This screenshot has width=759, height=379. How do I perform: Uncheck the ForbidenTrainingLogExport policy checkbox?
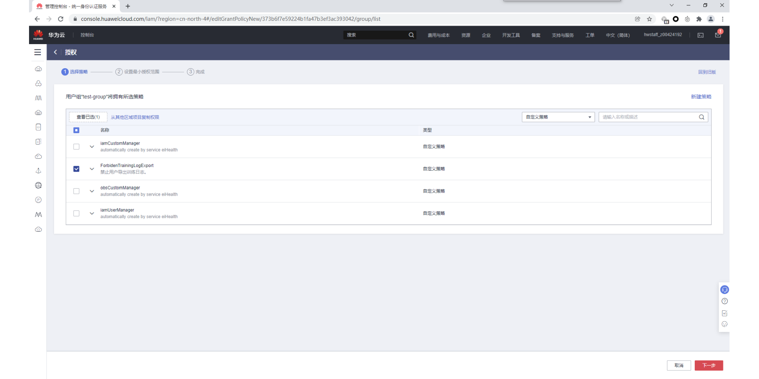76,169
